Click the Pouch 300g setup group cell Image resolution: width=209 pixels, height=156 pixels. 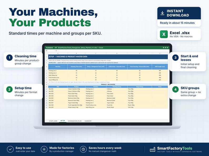(x=140, y=105)
